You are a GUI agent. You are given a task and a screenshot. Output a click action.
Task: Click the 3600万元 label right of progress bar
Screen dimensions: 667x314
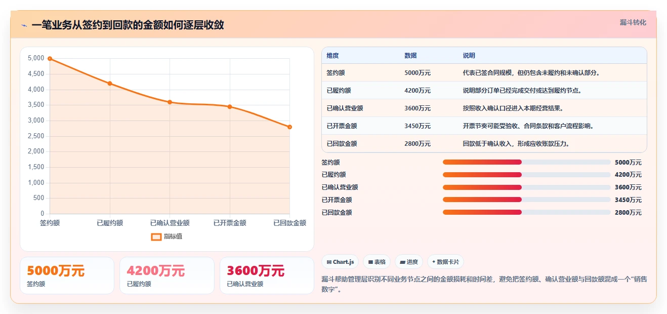coord(628,187)
